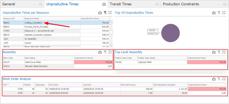Click the resource table scrollbar thumb
The height and width of the screenshot is (104, 229).
click(x=111, y=32)
